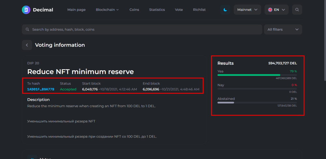Viewport: 326px width, 159px height.
Task: Open the search magnifier button in header
Action: pos(297,10)
